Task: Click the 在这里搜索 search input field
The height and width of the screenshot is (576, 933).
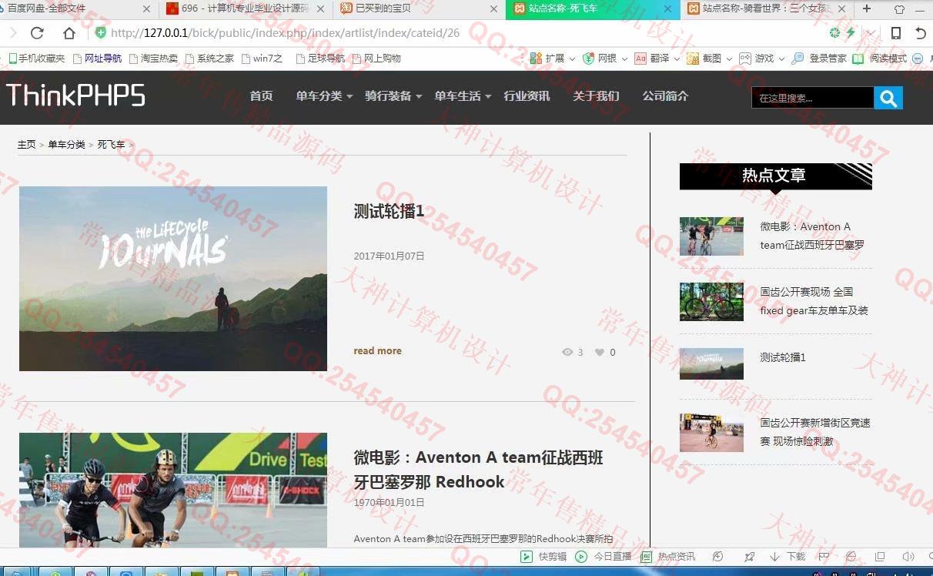Action: click(x=812, y=98)
